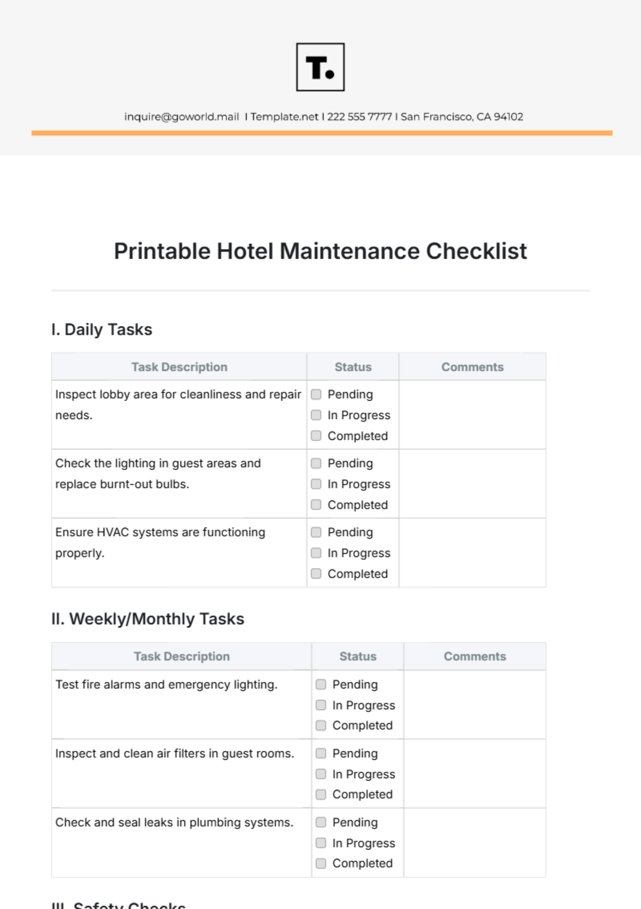
Task: Click the Printable Hotel Maintenance Checklist title
Action: point(320,251)
